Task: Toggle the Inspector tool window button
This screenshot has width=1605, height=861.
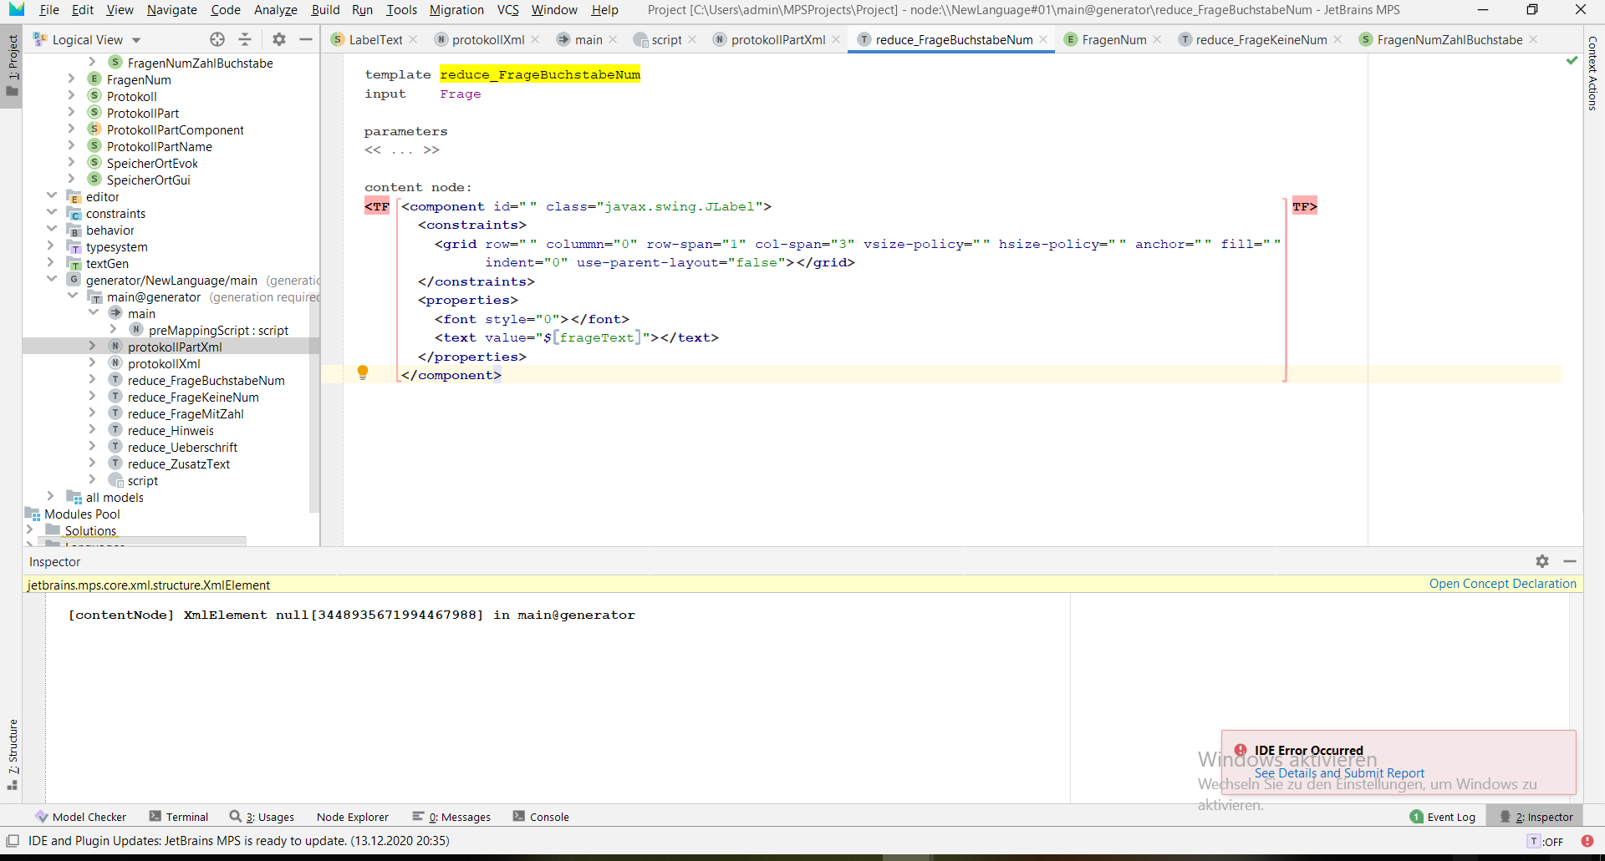Action: [1536, 817]
